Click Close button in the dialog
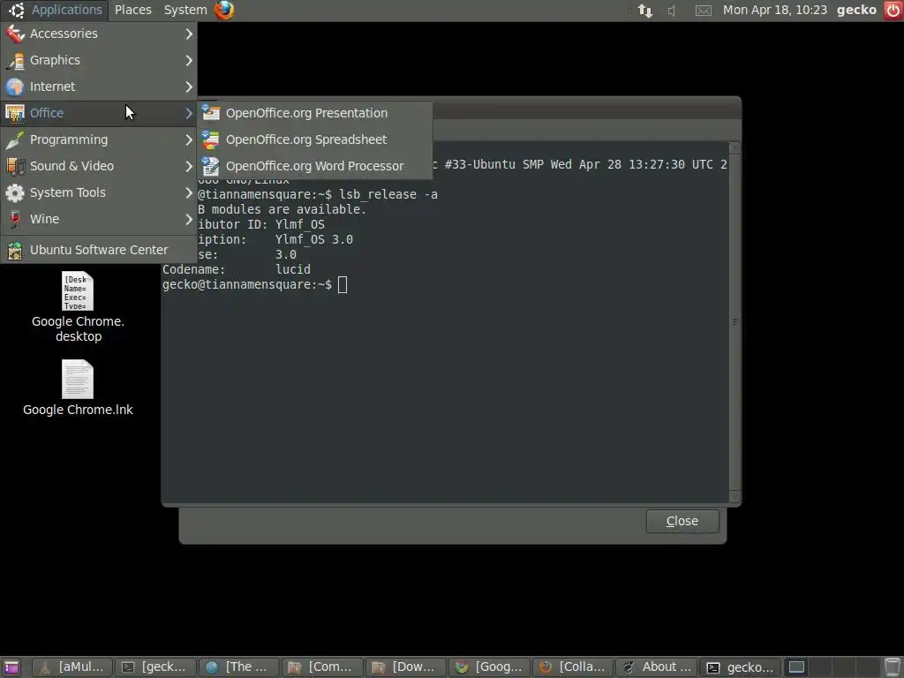This screenshot has height=678, width=904. [x=682, y=521]
